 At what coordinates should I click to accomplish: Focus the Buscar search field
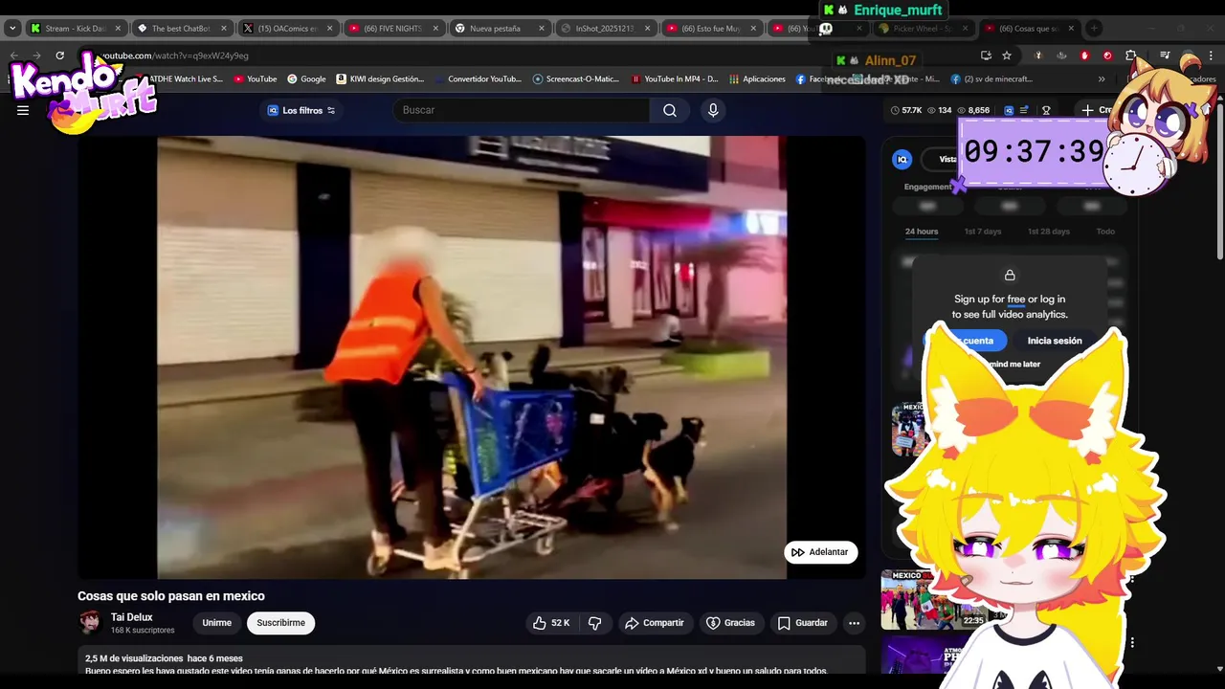pyautogui.click(x=522, y=110)
